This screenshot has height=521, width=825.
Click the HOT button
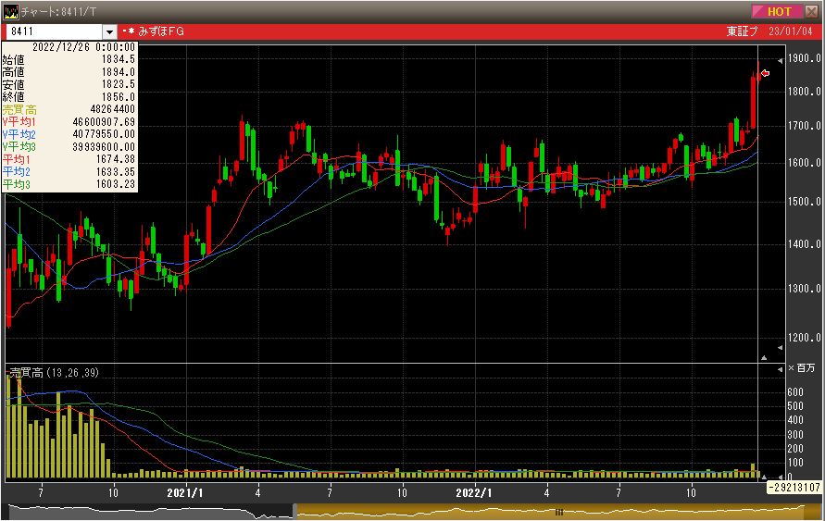778,11
